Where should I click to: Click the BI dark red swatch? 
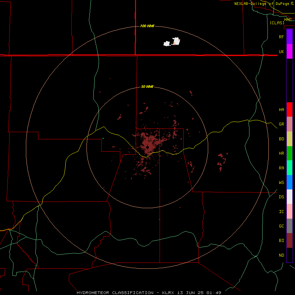point(289,241)
